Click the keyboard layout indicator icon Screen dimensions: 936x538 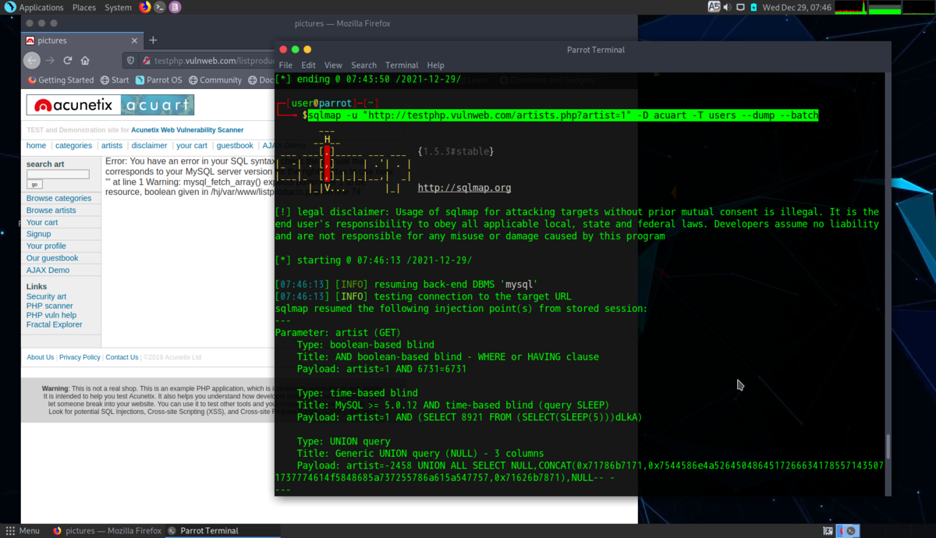click(714, 7)
